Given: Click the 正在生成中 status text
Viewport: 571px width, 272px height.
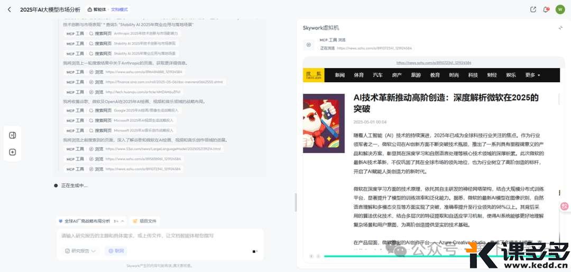Looking at the screenshot, I should pyautogui.click(x=75, y=186).
